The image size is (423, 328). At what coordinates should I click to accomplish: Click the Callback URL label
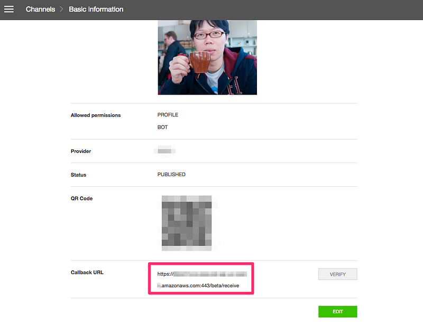[x=87, y=272]
